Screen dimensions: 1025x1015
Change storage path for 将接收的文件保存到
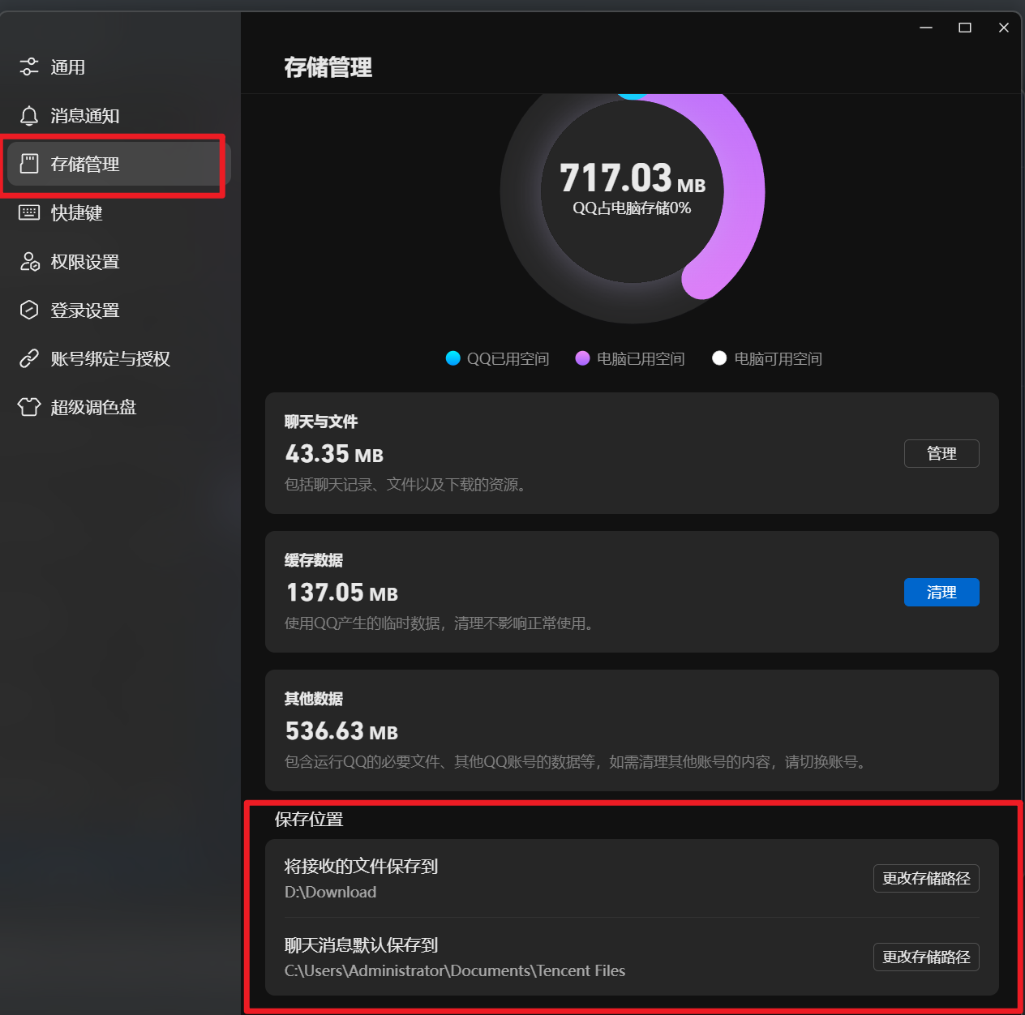pyautogui.click(x=926, y=879)
